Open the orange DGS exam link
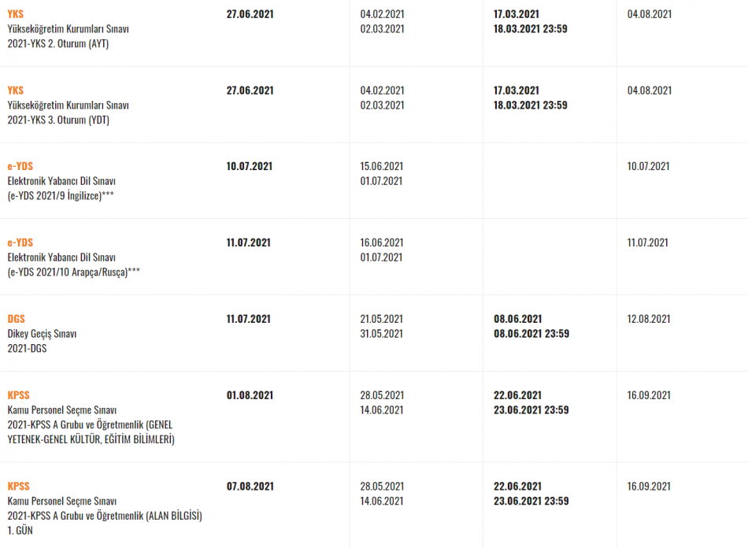The height and width of the screenshot is (548, 748). tap(17, 319)
